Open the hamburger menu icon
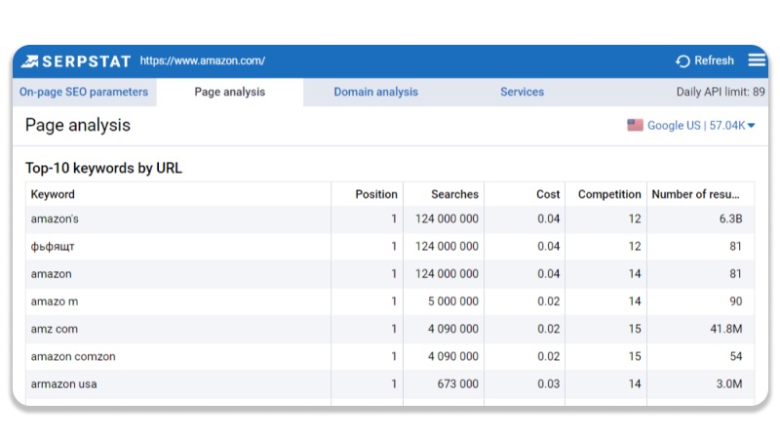780x439 pixels. coord(757,60)
